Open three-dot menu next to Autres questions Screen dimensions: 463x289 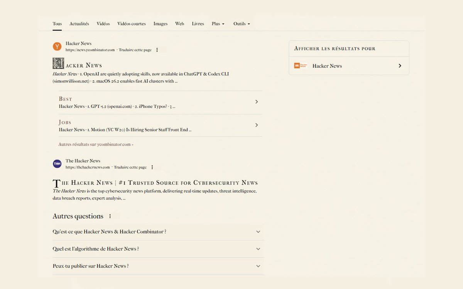click(110, 216)
